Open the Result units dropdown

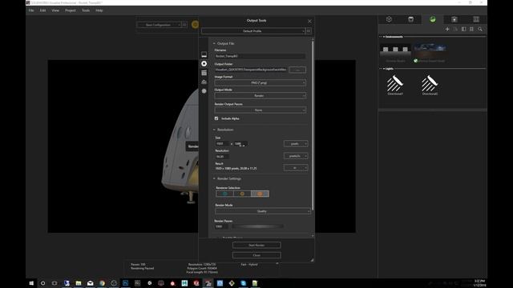click(x=296, y=168)
